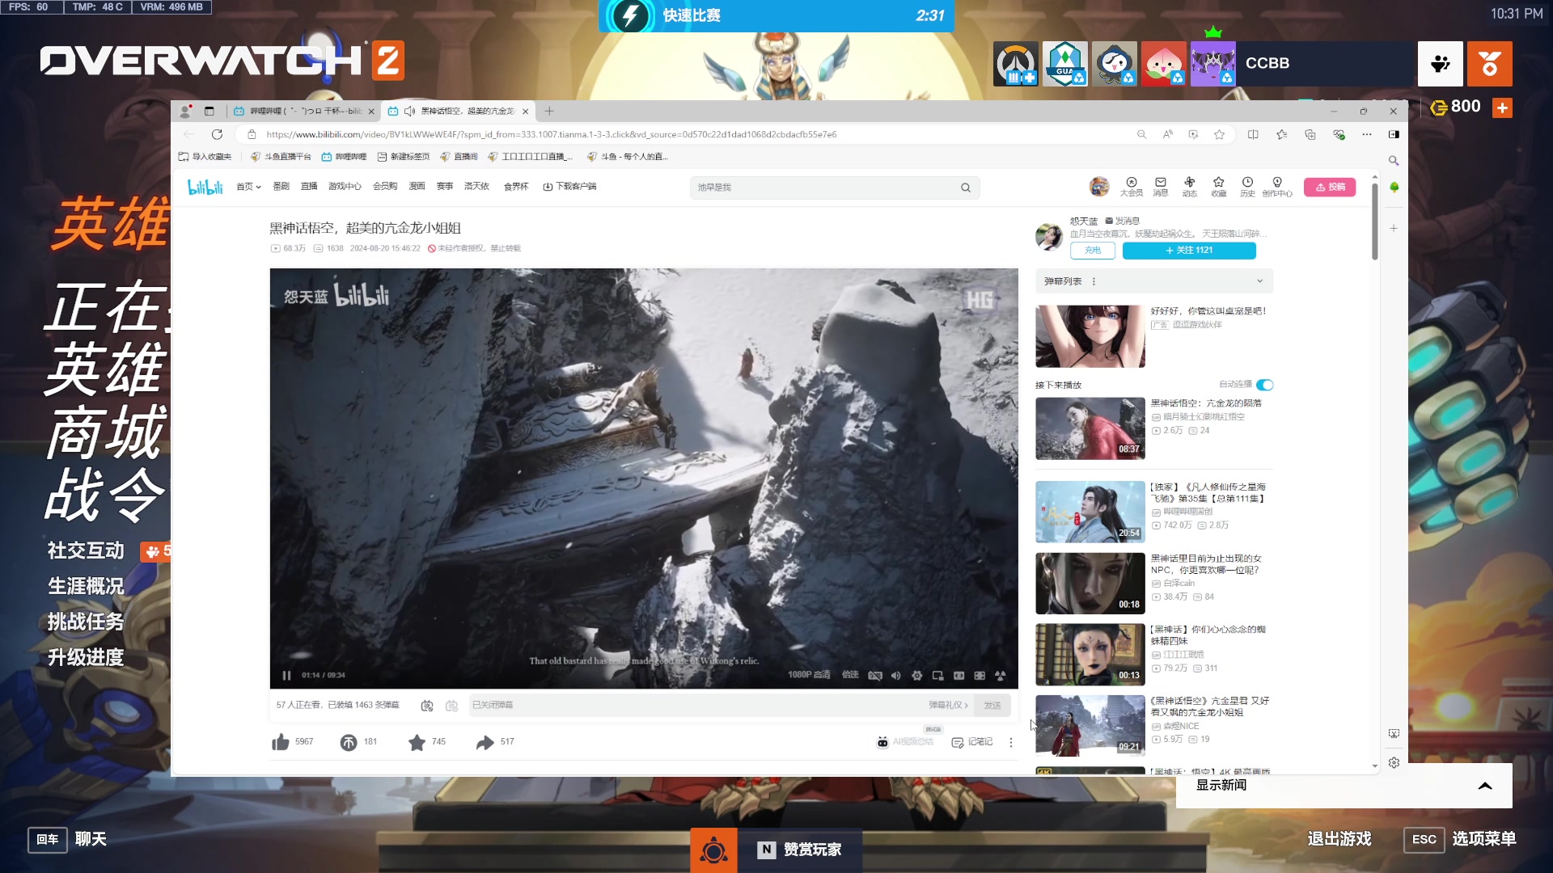The image size is (1553, 873).
Task: Expand the danmaku list panel
Action: tap(1259, 281)
